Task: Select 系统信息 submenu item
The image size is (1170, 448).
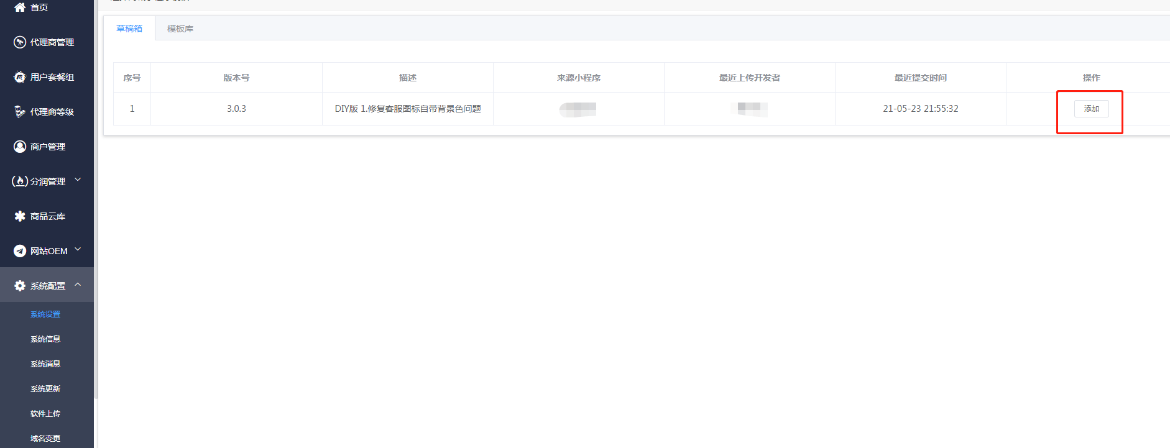Action: click(x=45, y=339)
